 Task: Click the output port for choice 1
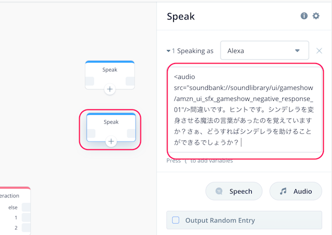pyautogui.click(x=26, y=218)
